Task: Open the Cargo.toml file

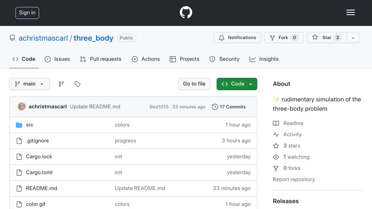Action: [39, 173]
